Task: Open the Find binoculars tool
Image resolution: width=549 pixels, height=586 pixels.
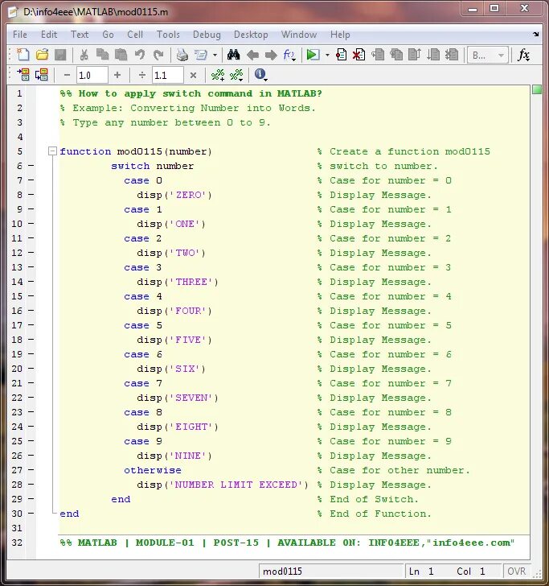Action: [x=233, y=55]
